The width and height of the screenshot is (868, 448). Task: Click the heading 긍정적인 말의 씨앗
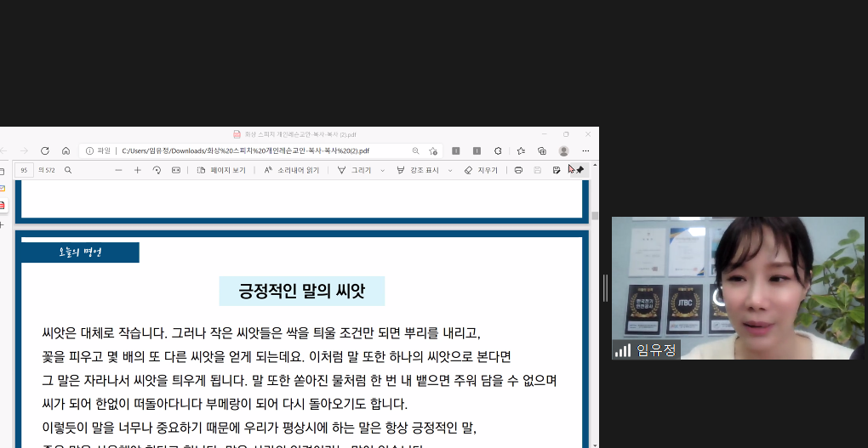coord(302,291)
